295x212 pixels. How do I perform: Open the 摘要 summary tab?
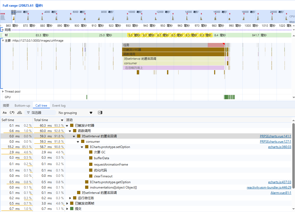6,106
